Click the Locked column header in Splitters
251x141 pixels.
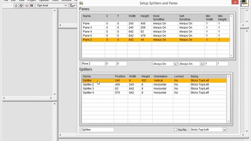pos(179,76)
